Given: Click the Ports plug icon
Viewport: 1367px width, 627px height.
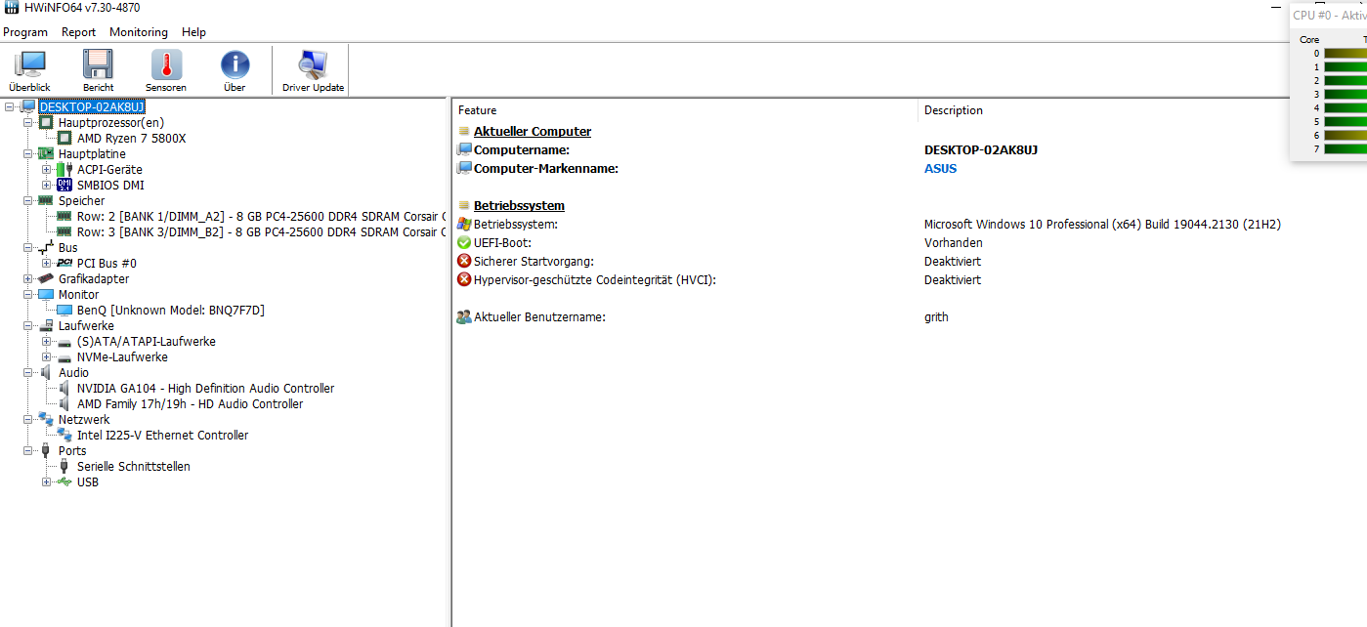Looking at the screenshot, I should 46,450.
